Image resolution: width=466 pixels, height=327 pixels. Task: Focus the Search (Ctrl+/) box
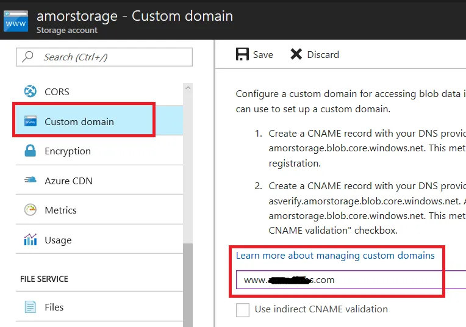pos(104,57)
